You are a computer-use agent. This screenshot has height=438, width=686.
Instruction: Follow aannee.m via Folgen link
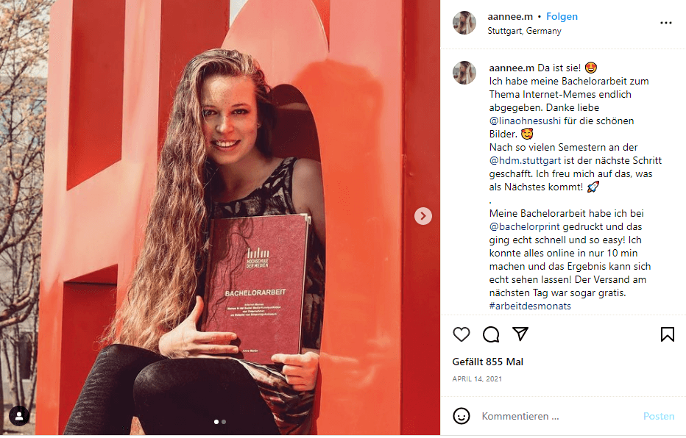click(x=562, y=17)
